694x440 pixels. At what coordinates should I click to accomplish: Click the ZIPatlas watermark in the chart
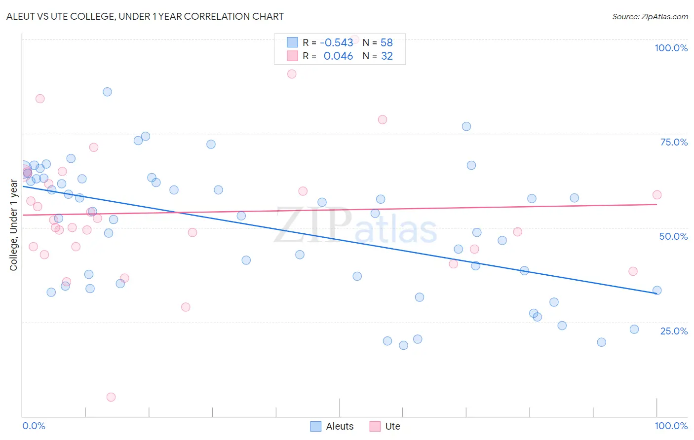355,226
